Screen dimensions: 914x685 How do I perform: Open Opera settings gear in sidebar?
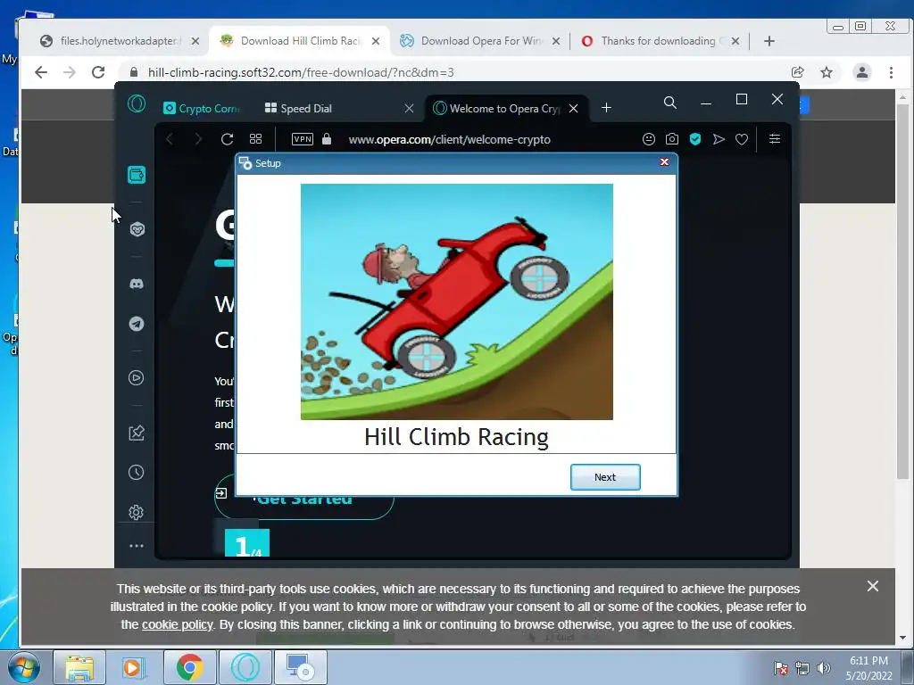click(x=137, y=512)
